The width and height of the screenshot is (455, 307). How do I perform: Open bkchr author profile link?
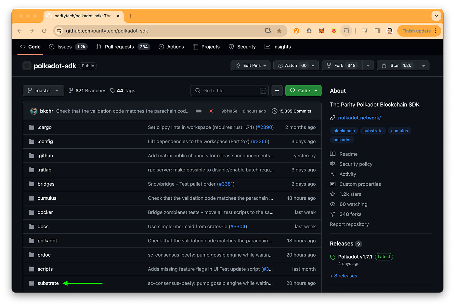[x=46, y=111]
